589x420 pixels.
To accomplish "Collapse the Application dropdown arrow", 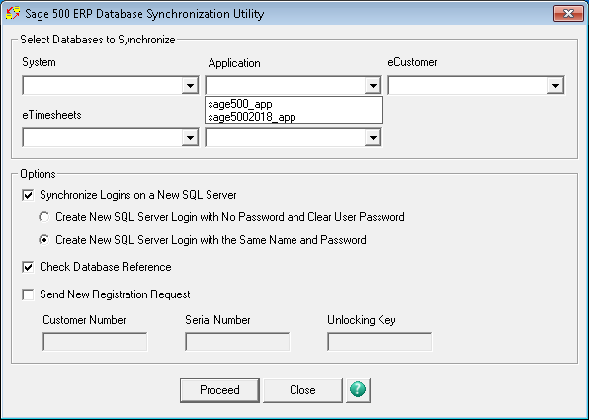I will [373, 86].
